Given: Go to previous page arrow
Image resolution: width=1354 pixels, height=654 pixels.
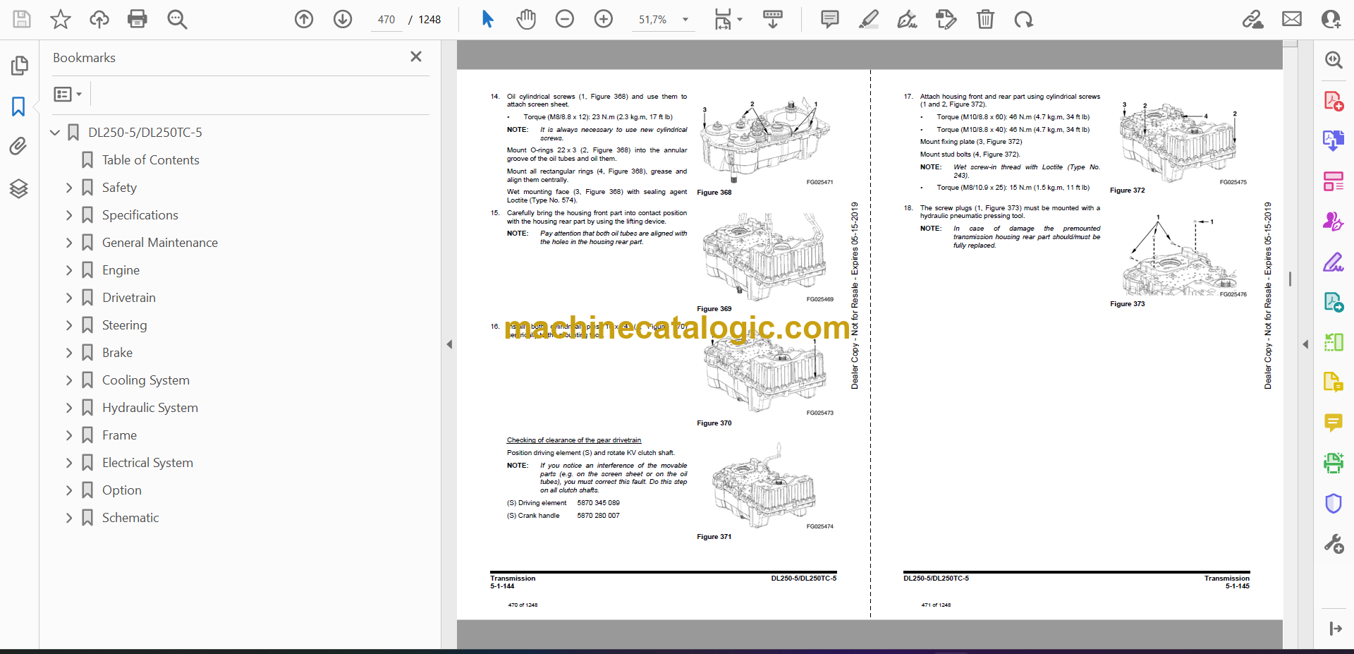Looking at the screenshot, I should pyautogui.click(x=304, y=19).
